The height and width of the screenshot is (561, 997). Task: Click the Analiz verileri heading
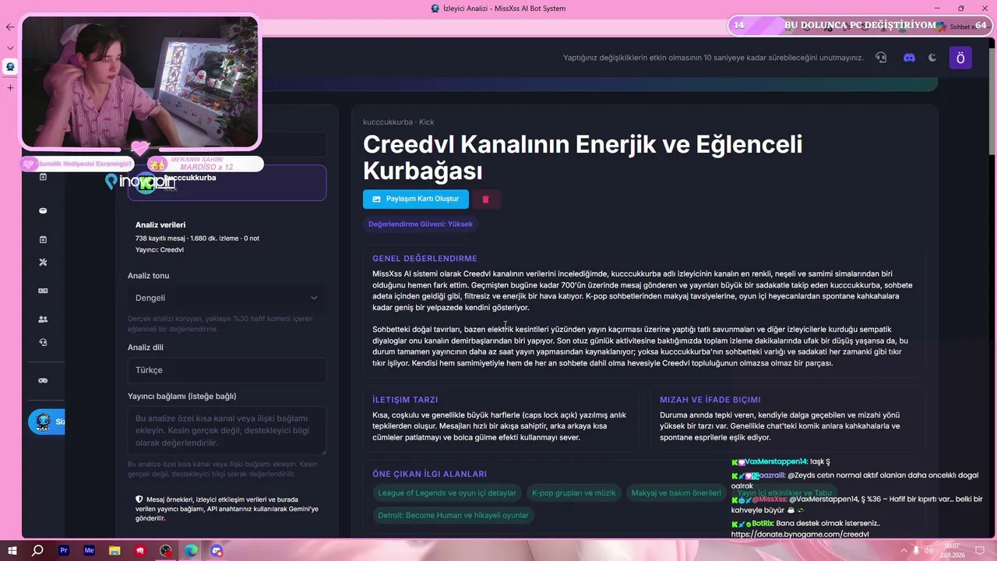pyautogui.click(x=160, y=225)
